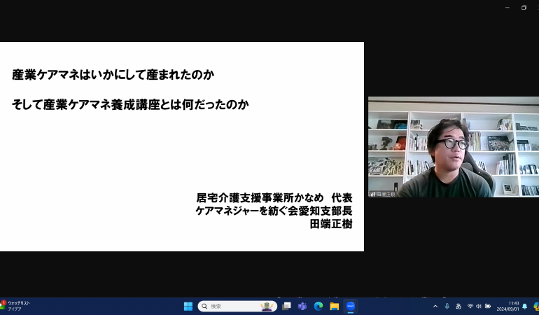Open the notification bell

524,307
